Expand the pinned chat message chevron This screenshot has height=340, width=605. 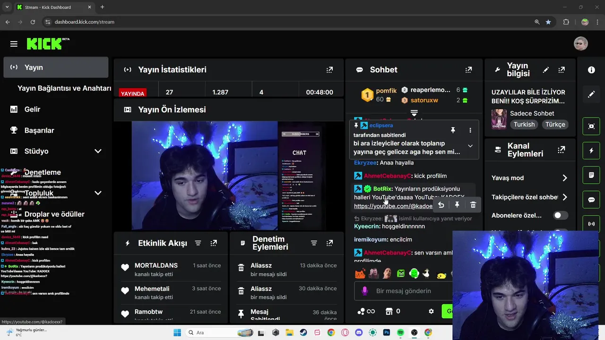pyautogui.click(x=470, y=146)
